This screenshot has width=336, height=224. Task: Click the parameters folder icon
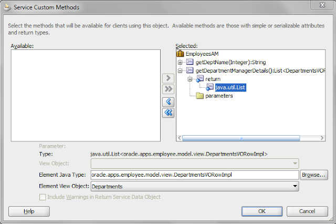[199, 96]
